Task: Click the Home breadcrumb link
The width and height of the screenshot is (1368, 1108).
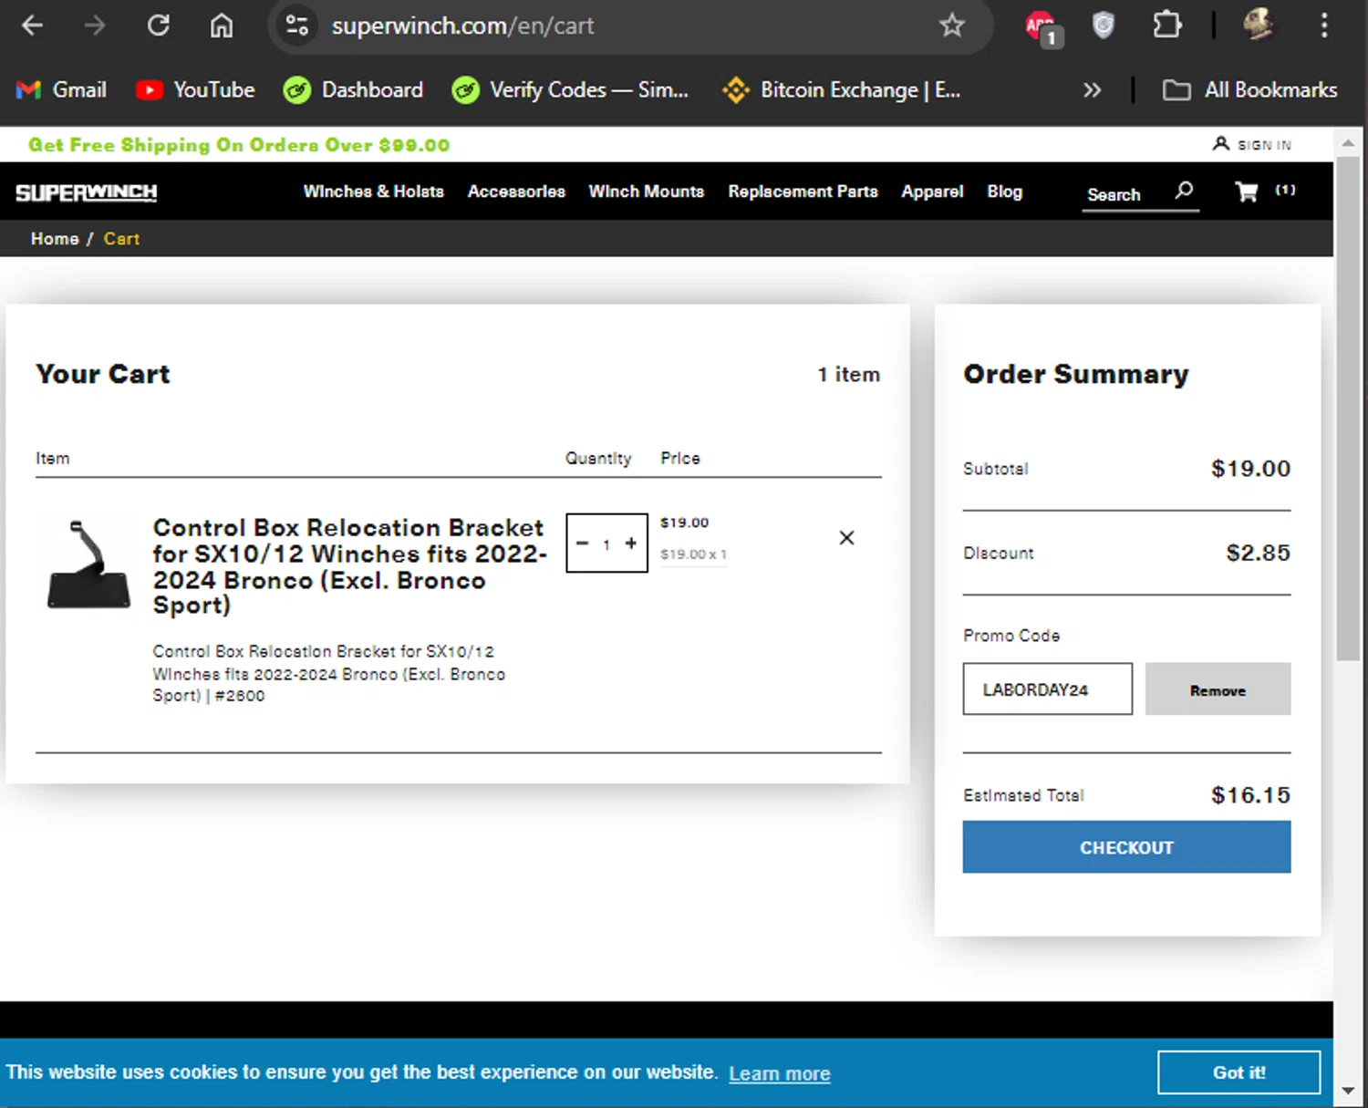Action: point(55,239)
